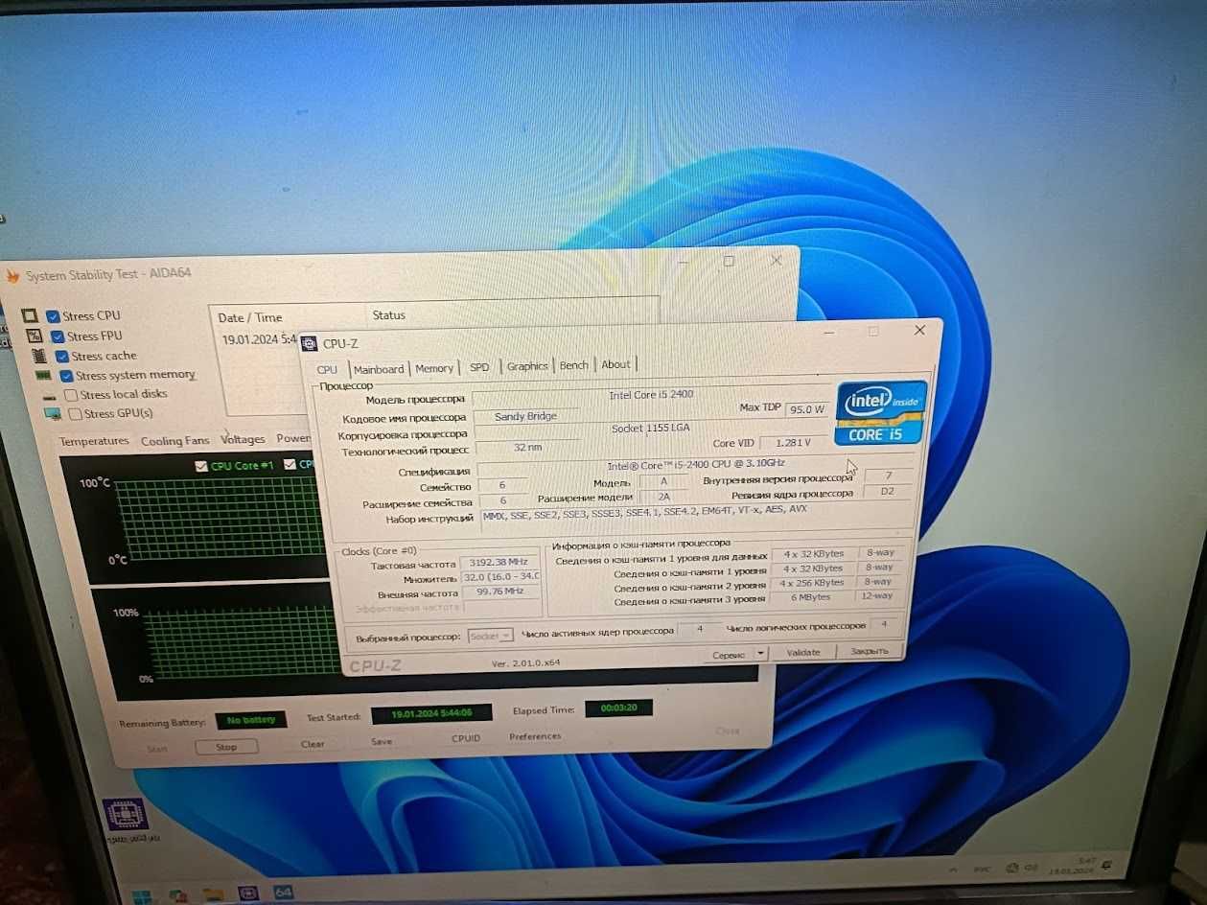
Task: Select the Voltages tab
Action: point(243,439)
